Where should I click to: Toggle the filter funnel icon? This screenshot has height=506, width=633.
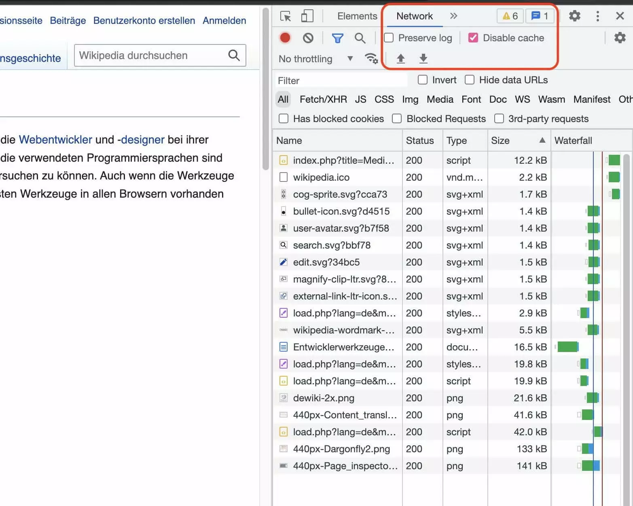pos(337,38)
